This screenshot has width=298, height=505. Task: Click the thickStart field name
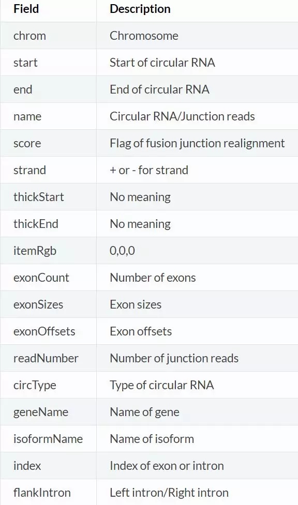pos(39,197)
